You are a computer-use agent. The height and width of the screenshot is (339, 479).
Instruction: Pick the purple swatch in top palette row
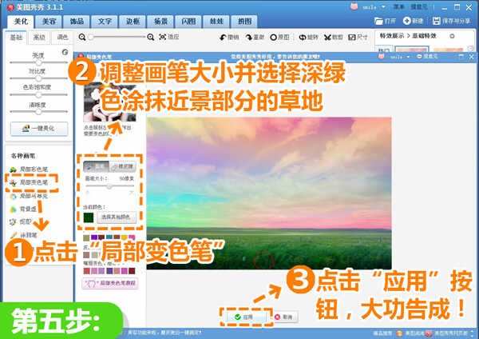coord(94,237)
